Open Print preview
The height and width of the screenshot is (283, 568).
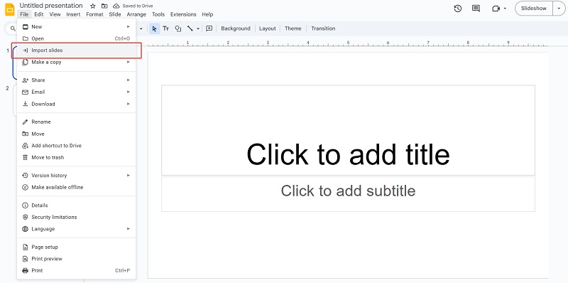(76, 259)
